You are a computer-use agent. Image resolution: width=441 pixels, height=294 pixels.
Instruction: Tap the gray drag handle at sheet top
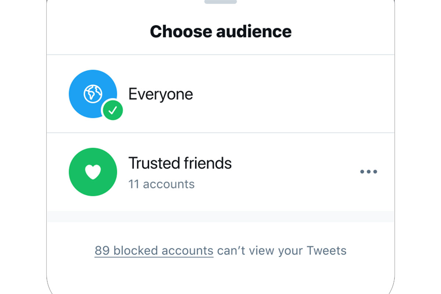click(220, 1)
